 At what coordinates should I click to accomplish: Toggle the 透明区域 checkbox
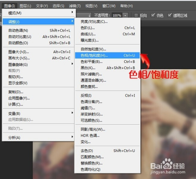pos(169,15)
